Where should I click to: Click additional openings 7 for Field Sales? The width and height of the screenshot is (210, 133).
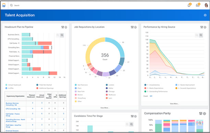coord(63,125)
